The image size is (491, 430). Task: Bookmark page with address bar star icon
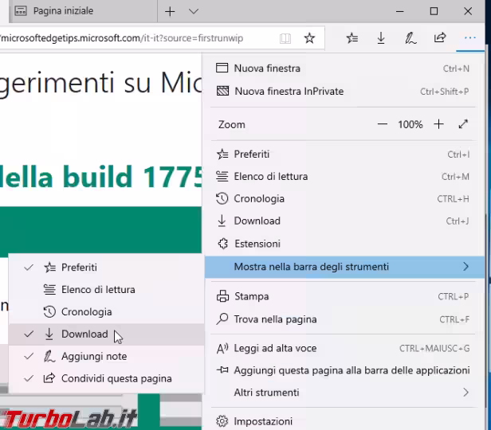[x=309, y=37]
